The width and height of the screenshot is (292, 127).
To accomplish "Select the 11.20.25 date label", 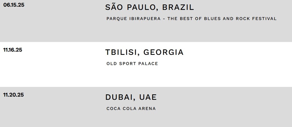I will coord(13,95).
